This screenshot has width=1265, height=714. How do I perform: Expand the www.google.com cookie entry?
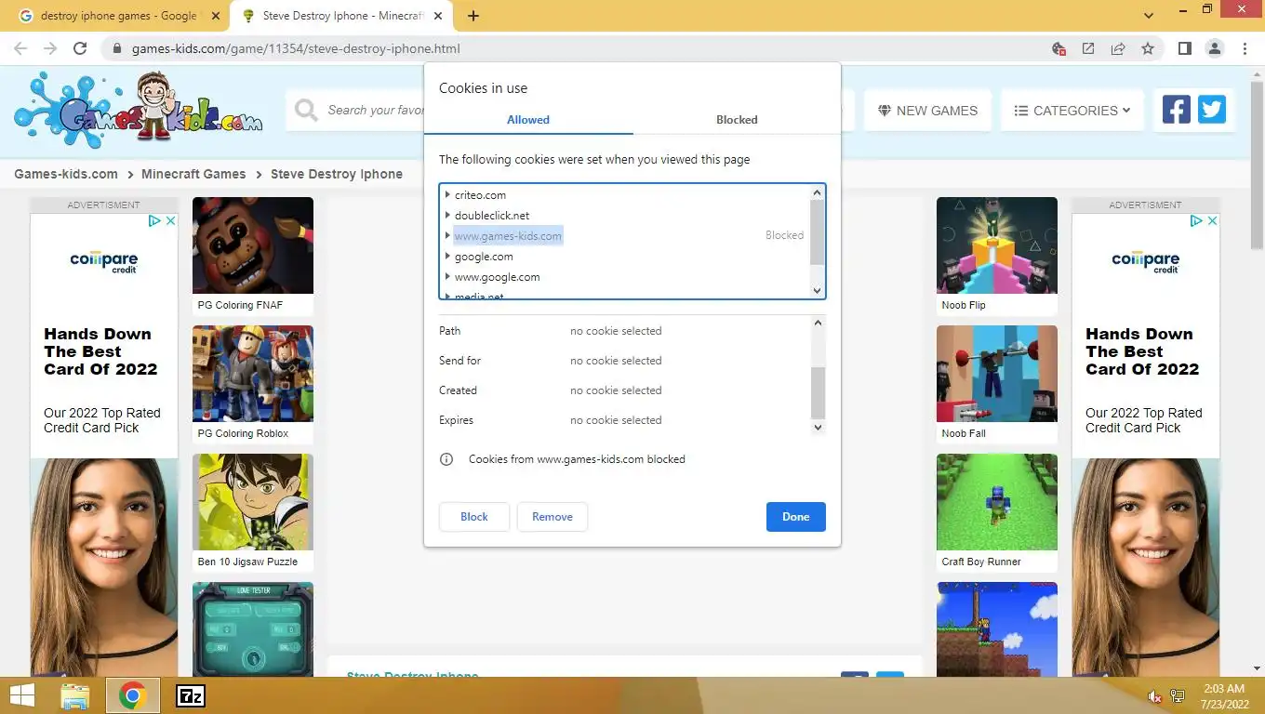pos(447,276)
